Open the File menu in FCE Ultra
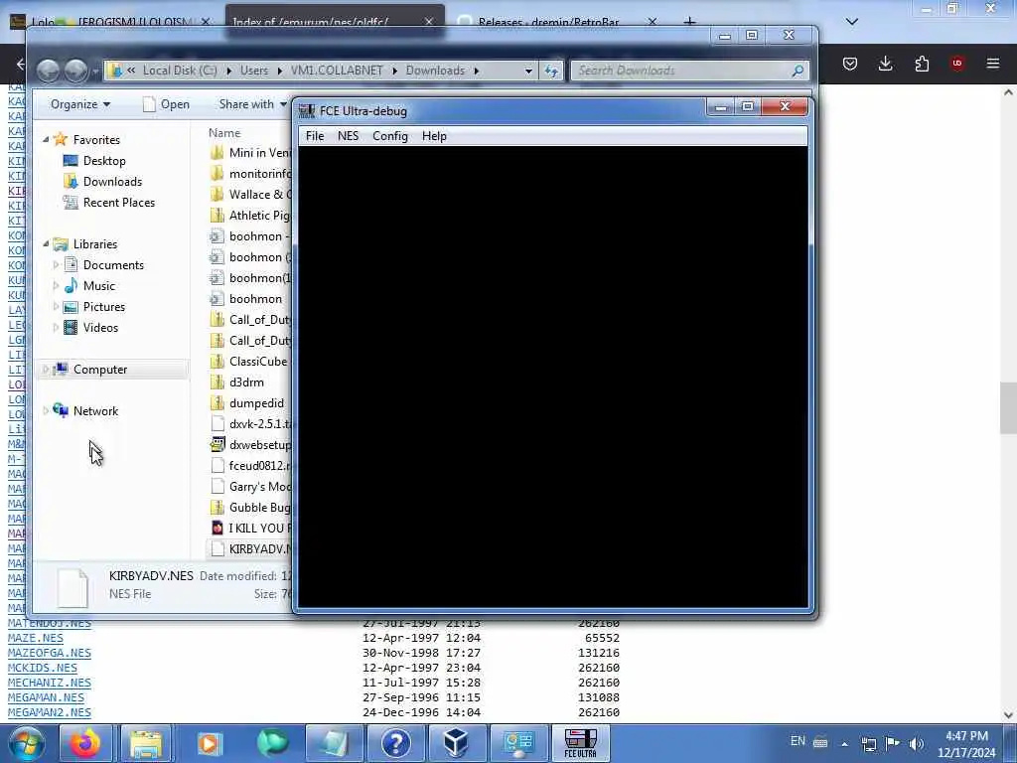Screen dimensions: 1017x763 [315, 136]
